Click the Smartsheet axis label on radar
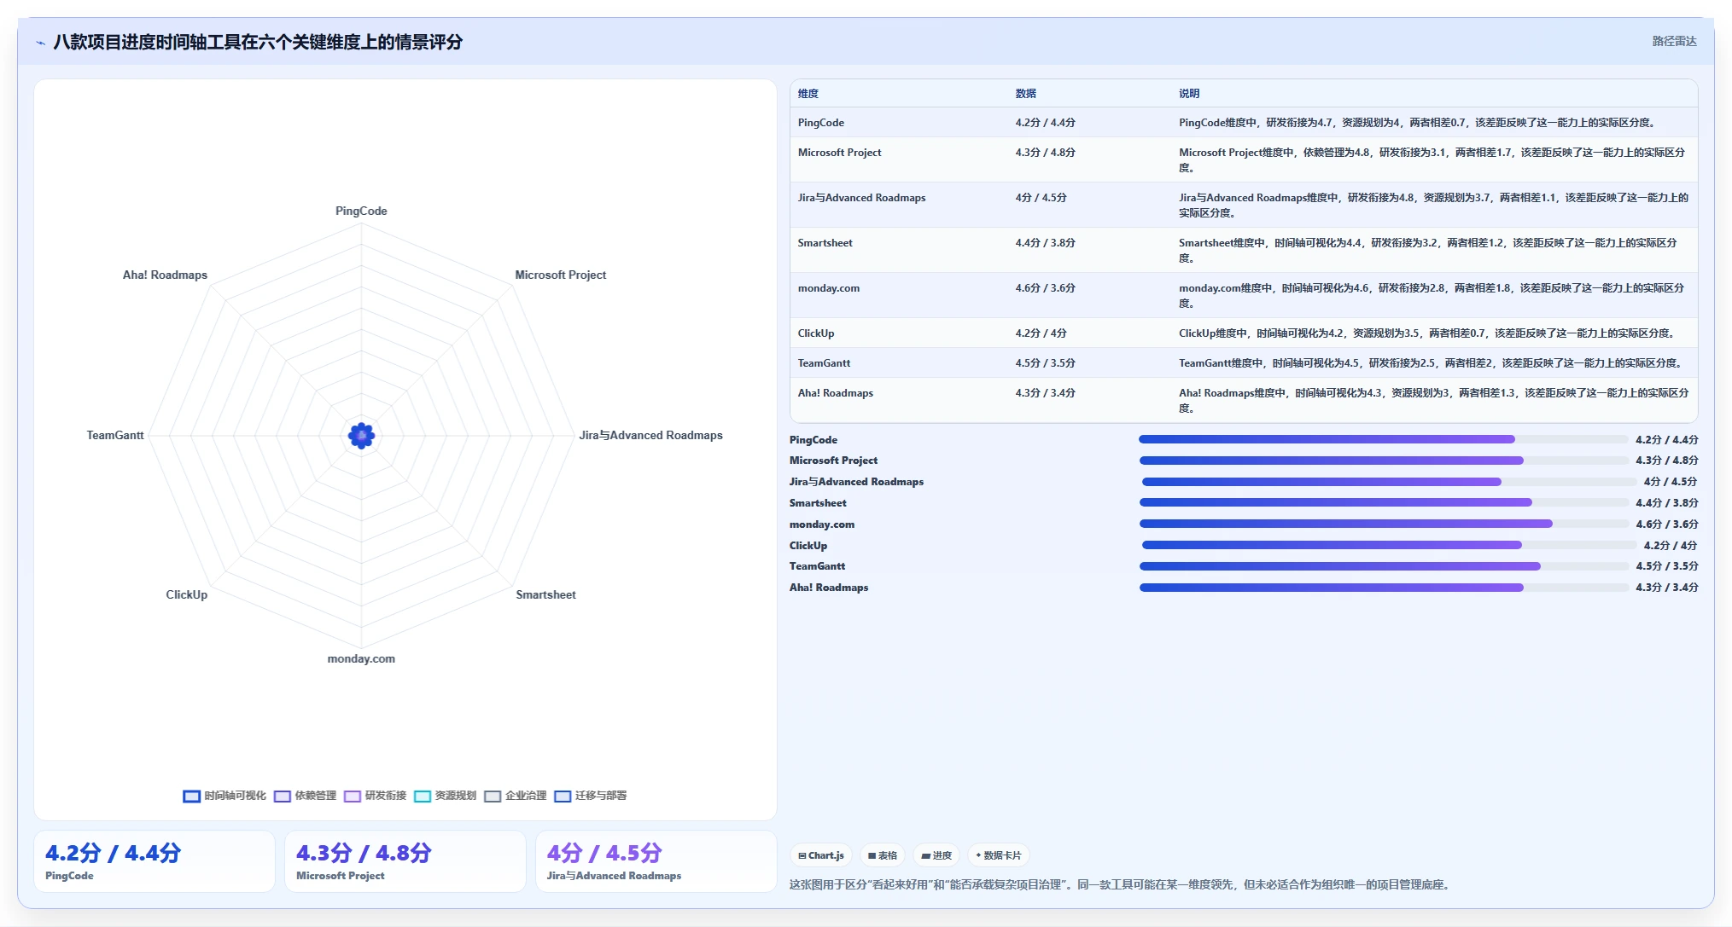Image resolution: width=1732 pixels, height=927 pixels. (x=545, y=595)
